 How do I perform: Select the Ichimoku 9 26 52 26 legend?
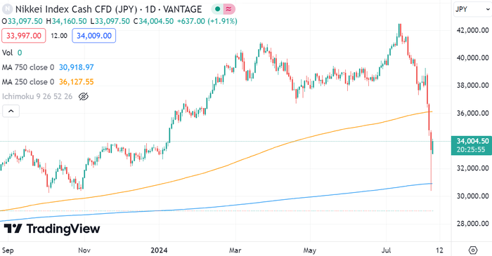click(x=37, y=96)
